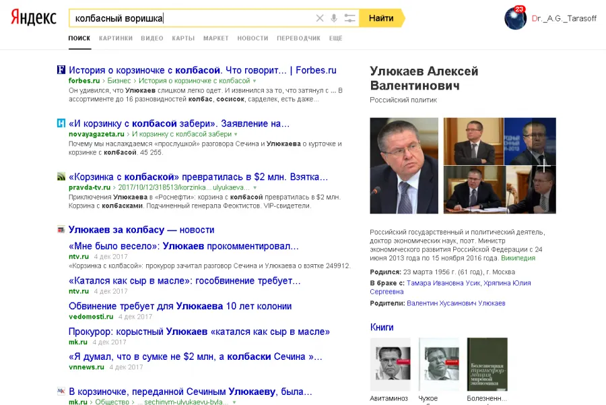Click forbes.ru green domain link
Viewport: 606px width, 405px height.
click(x=84, y=81)
